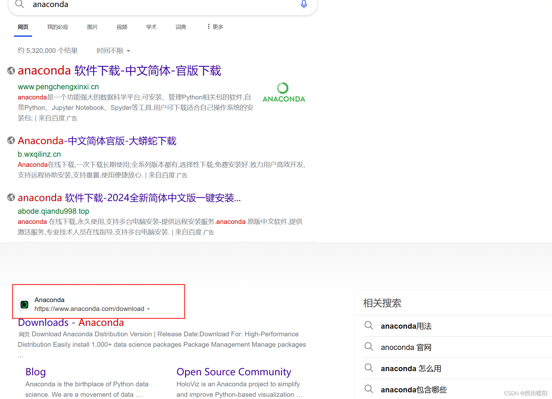Click the globe icon beside the 2024全新简体中文版 result

[11, 197]
